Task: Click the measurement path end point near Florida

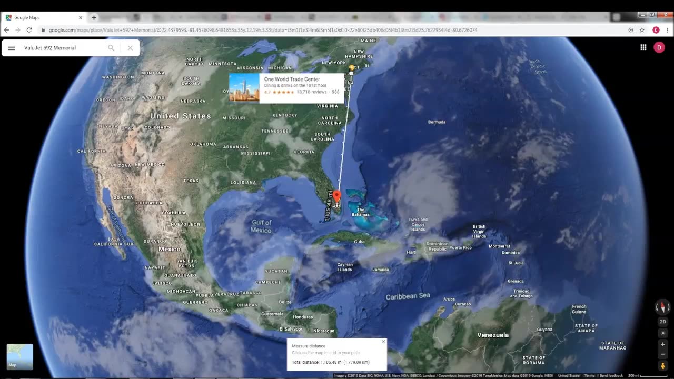Action: tap(337, 205)
